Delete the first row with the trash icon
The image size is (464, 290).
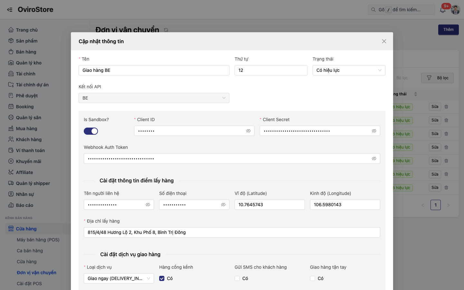pyautogui.click(x=446, y=107)
